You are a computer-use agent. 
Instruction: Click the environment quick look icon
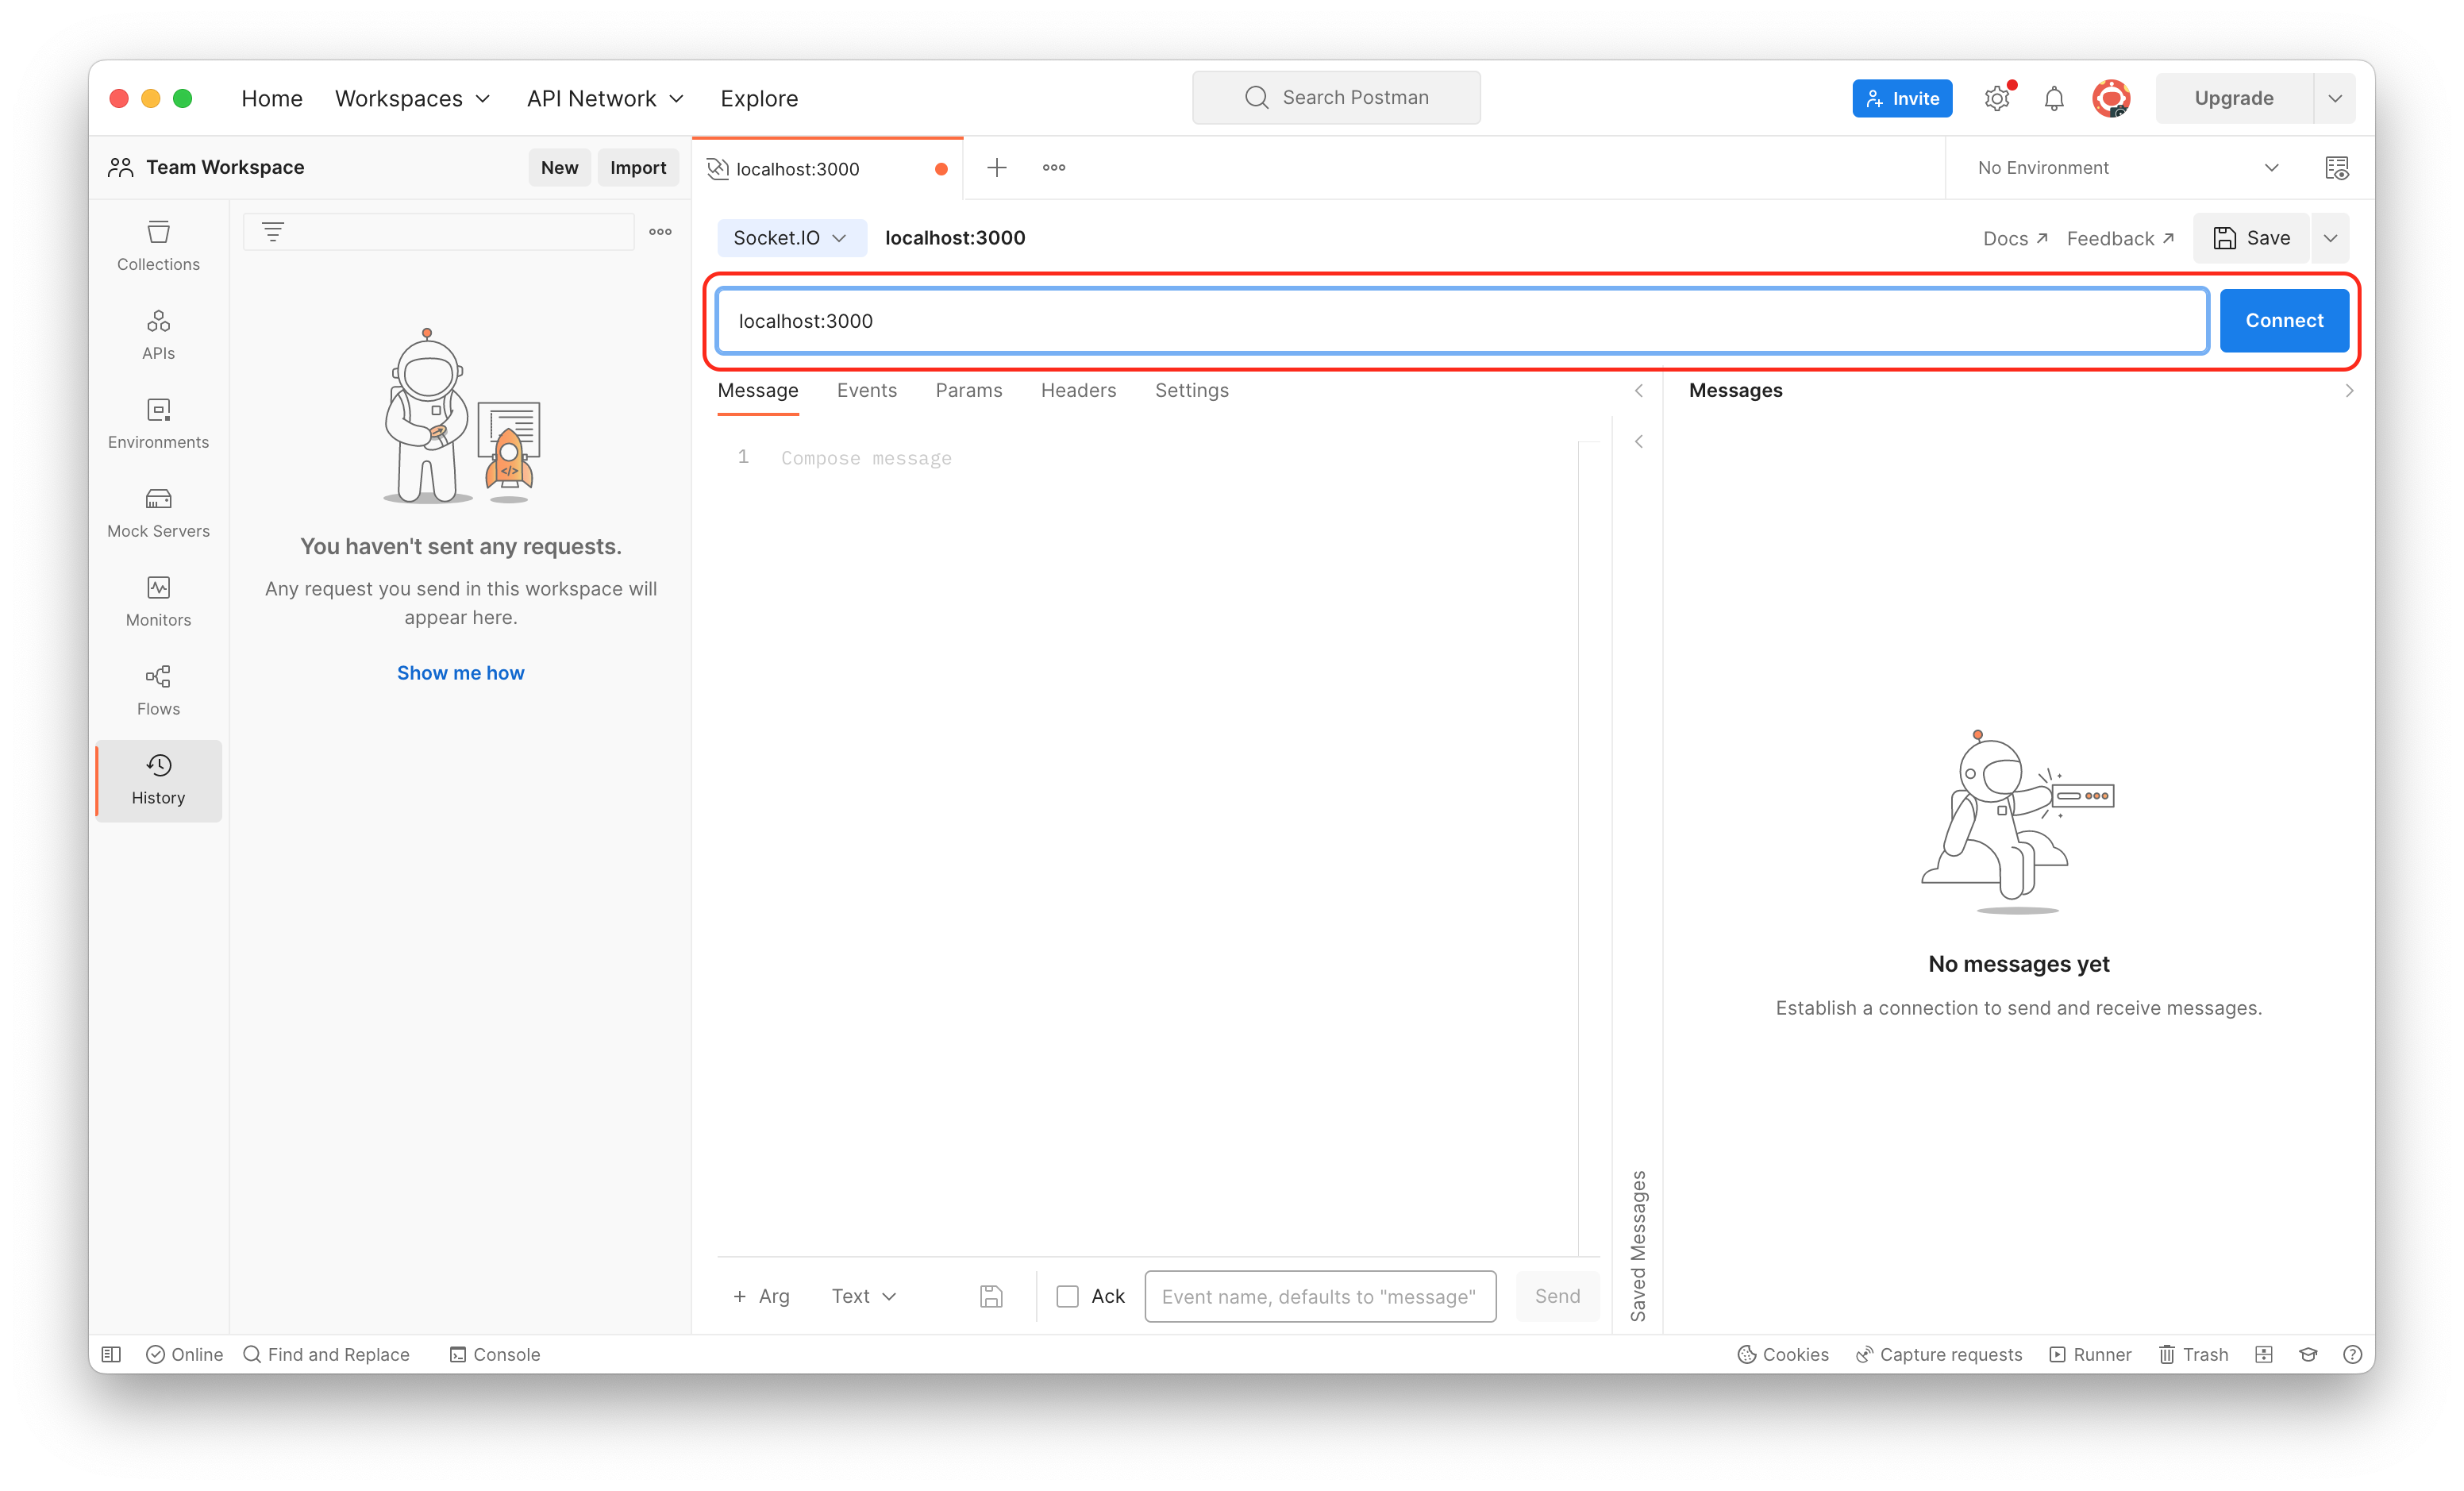[x=2336, y=168]
